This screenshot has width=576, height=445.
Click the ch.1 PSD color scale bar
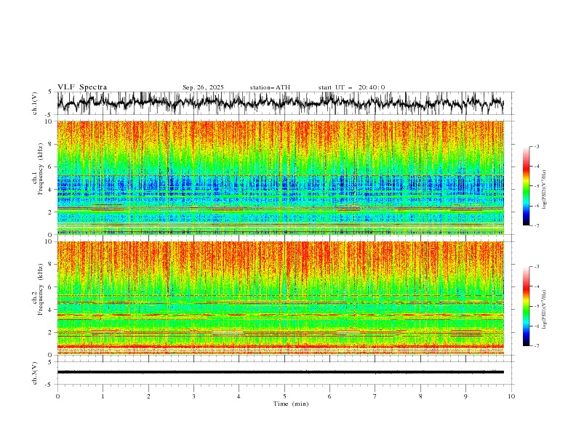click(x=527, y=186)
